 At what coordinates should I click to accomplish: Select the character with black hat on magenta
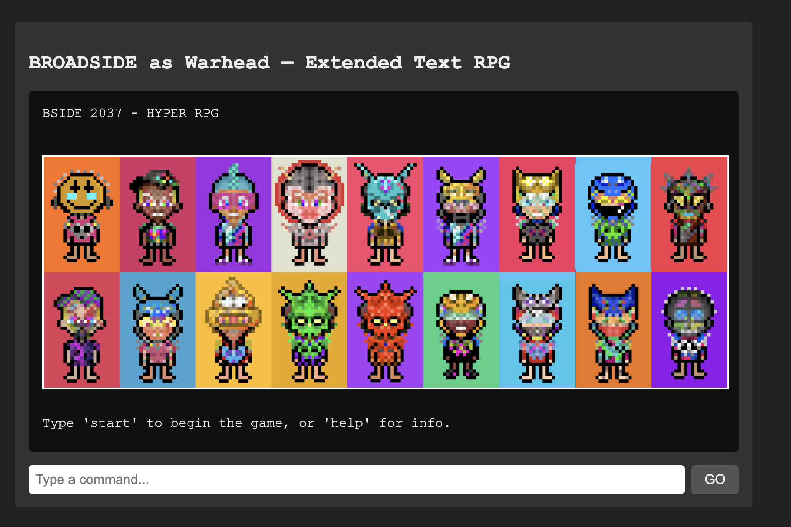[x=158, y=214]
